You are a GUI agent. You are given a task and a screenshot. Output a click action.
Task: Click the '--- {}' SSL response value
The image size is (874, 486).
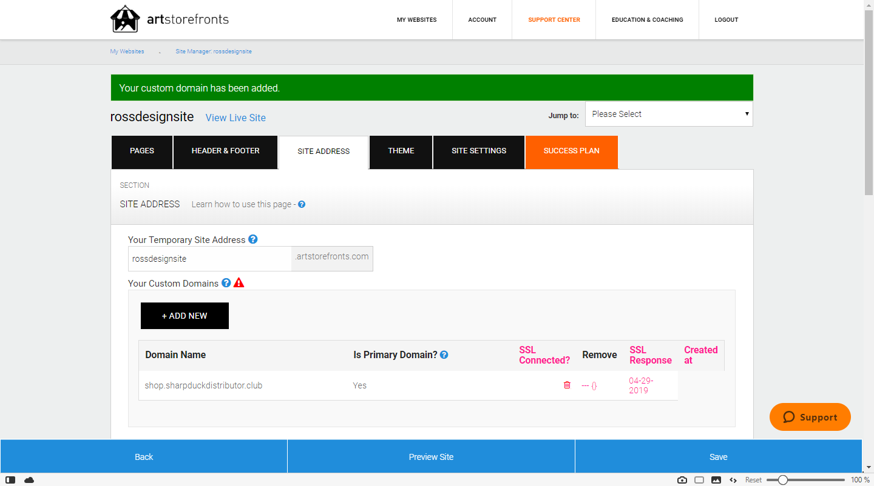pyautogui.click(x=589, y=385)
